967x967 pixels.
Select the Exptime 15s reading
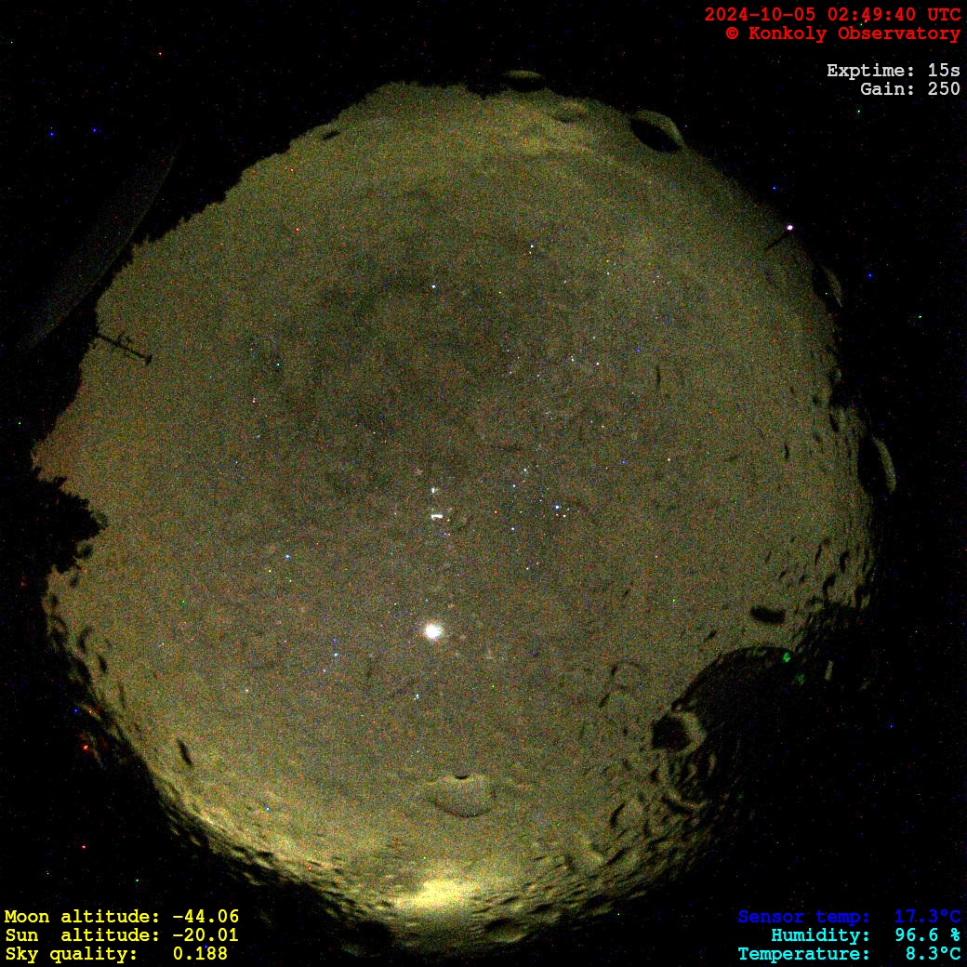click(893, 71)
